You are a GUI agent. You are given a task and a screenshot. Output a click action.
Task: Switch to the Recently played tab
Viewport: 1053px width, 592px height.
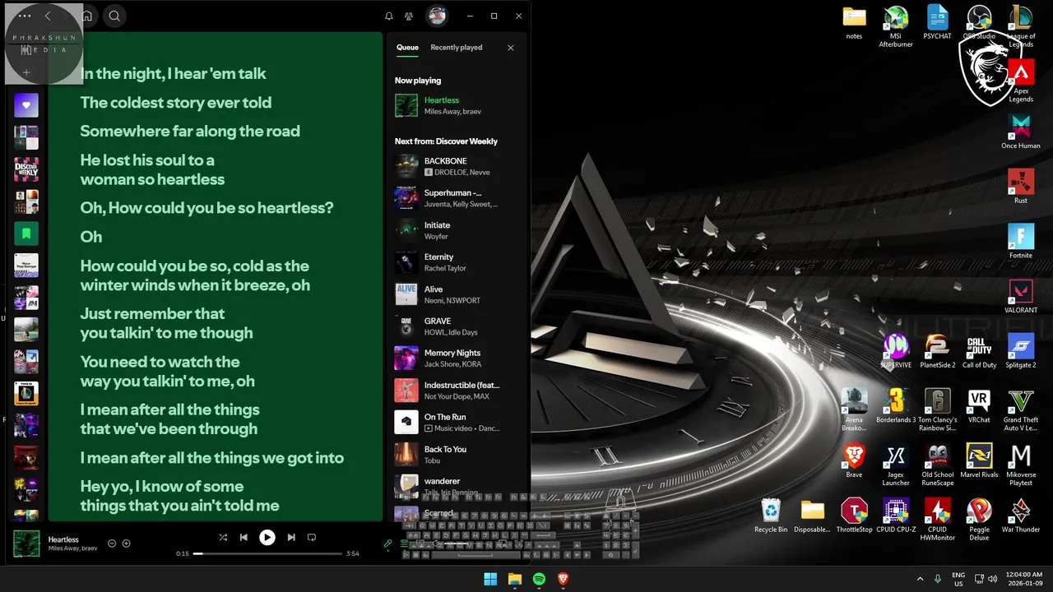[457, 48]
